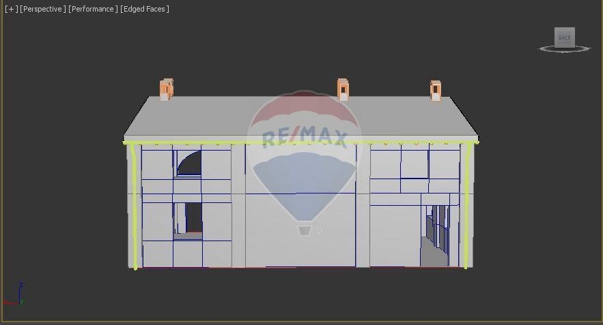Pick the upper-right square wall panel
This screenshot has height=325, width=603.
[x=414, y=164]
